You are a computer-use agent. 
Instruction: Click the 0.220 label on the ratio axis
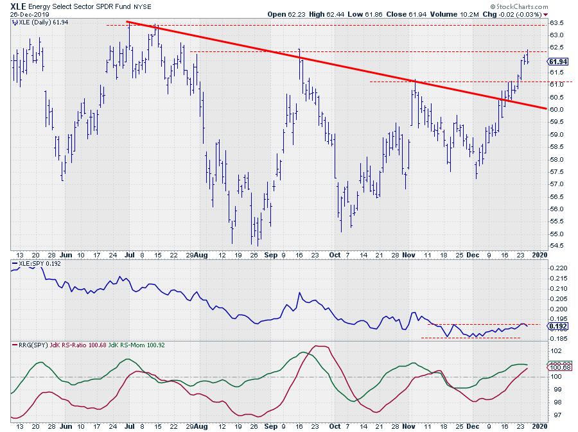[x=558, y=268]
